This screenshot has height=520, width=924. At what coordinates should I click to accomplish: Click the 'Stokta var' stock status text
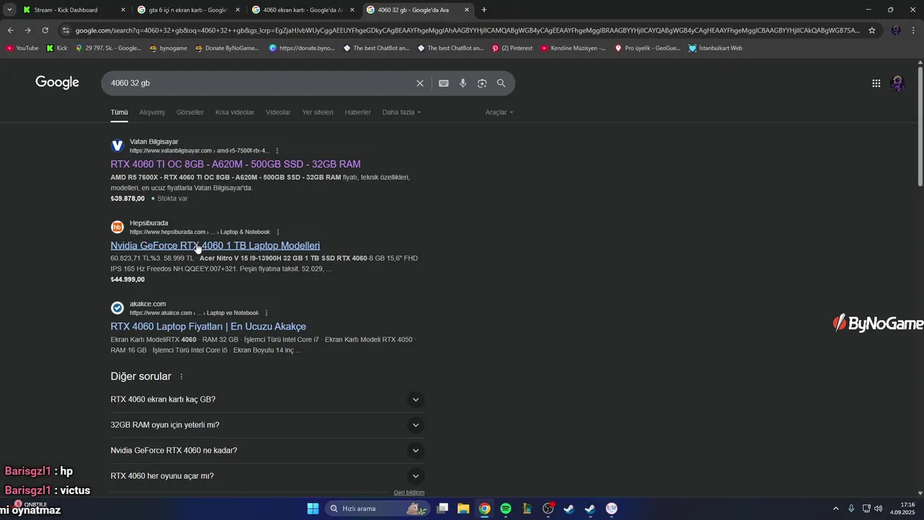[173, 199]
